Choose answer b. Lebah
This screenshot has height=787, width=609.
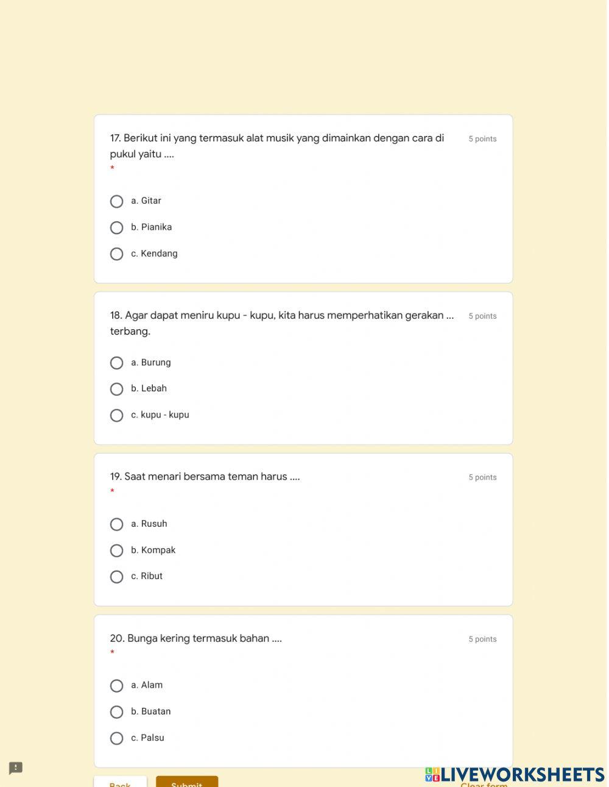(x=117, y=389)
